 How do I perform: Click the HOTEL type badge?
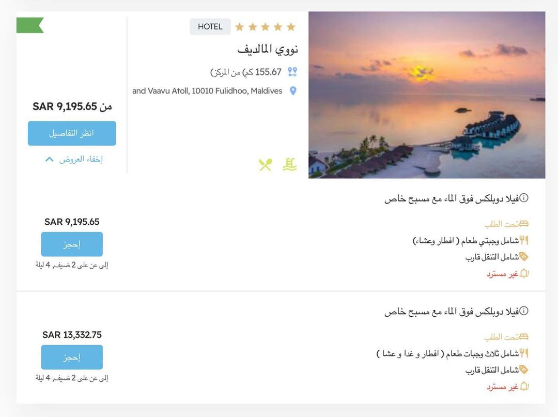(x=210, y=27)
